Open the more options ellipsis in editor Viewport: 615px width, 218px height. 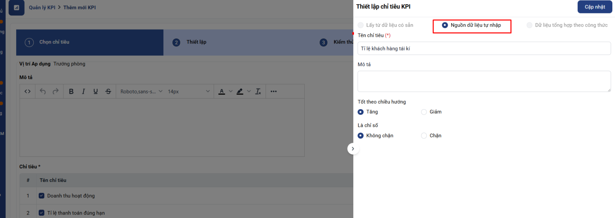click(x=273, y=92)
